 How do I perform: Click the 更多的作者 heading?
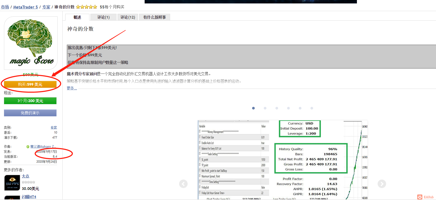coord(14,170)
